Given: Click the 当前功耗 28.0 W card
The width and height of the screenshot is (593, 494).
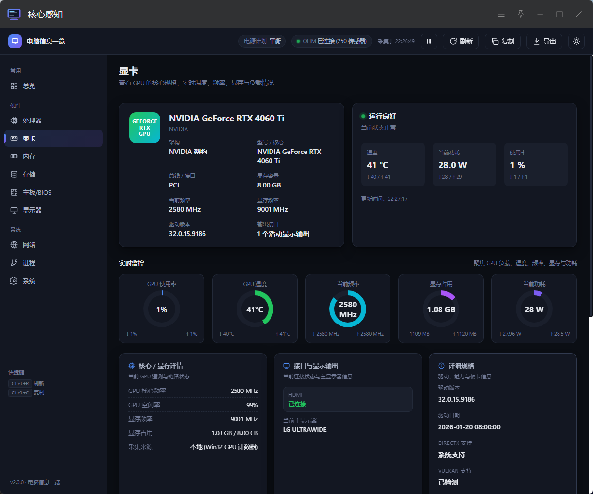Looking at the screenshot, I should 464,164.
